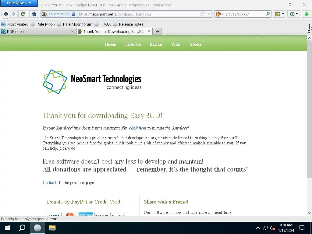Click the scrollbar up arrow
The image size is (312, 234).
tap(309, 38)
